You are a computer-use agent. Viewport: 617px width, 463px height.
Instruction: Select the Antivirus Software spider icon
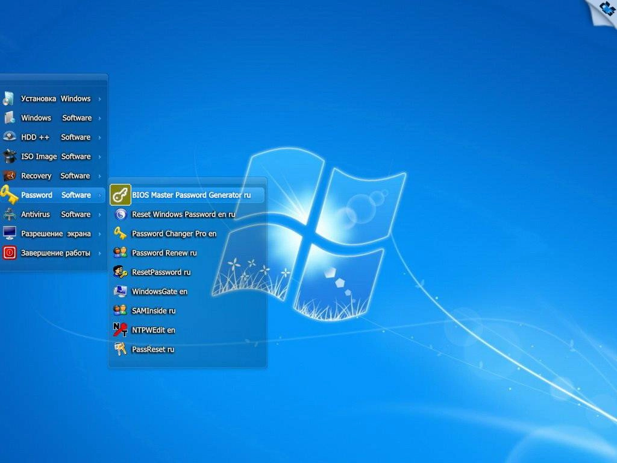point(10,214)
